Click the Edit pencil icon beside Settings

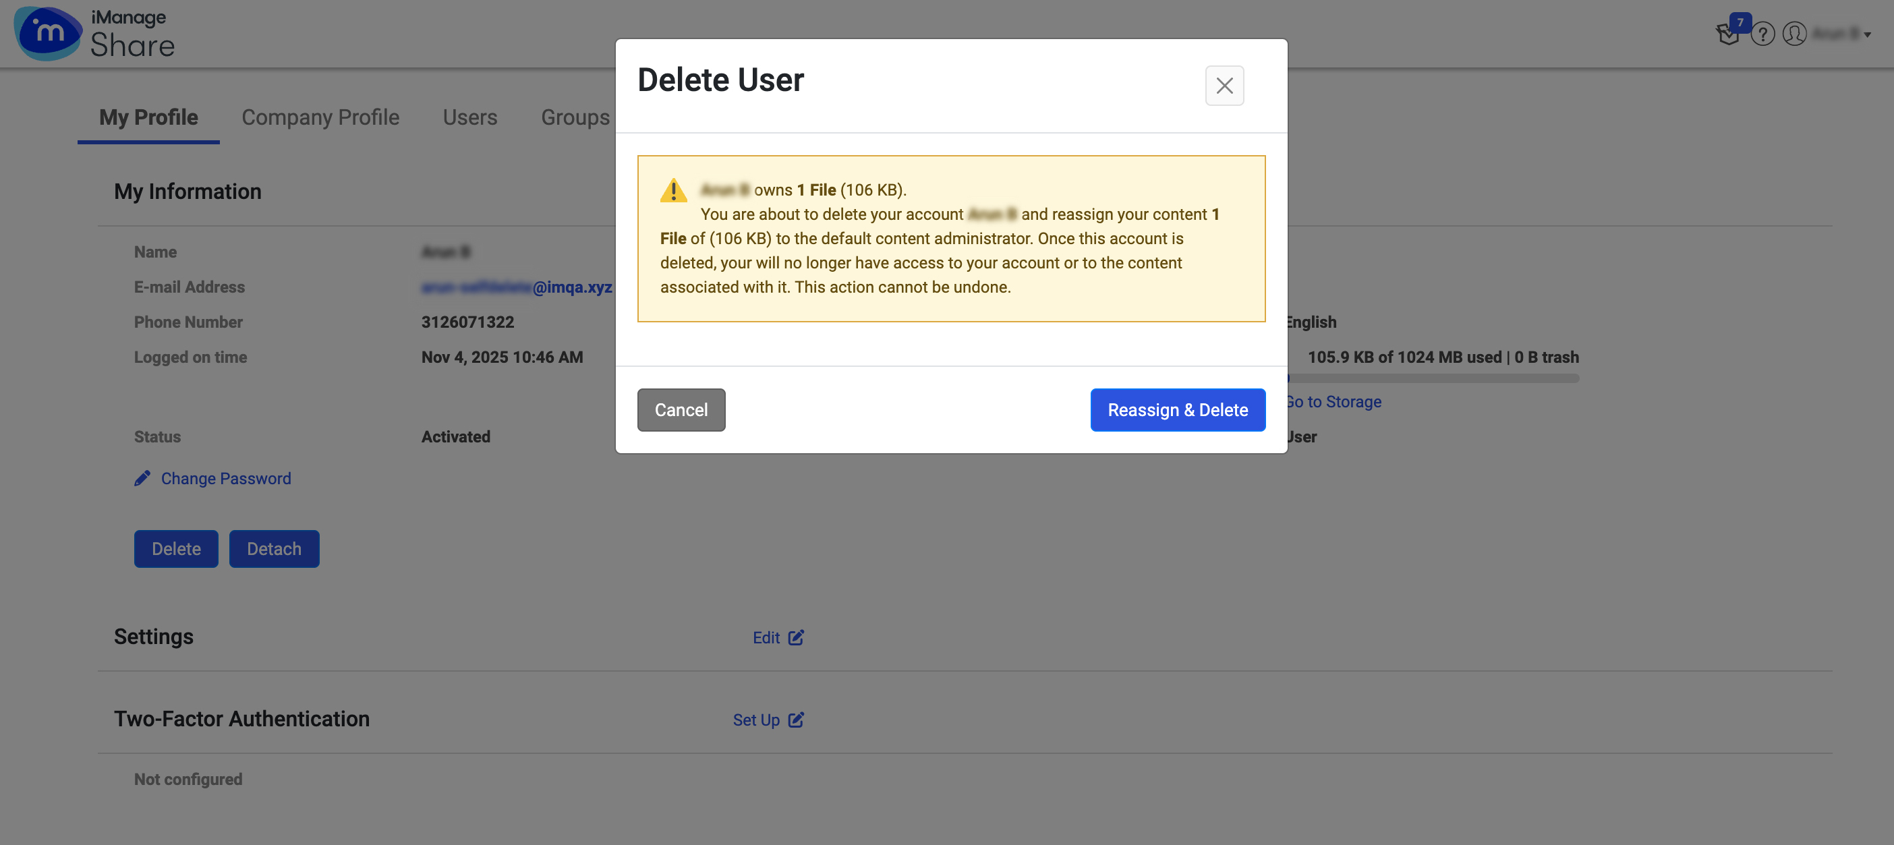[797, 639]
